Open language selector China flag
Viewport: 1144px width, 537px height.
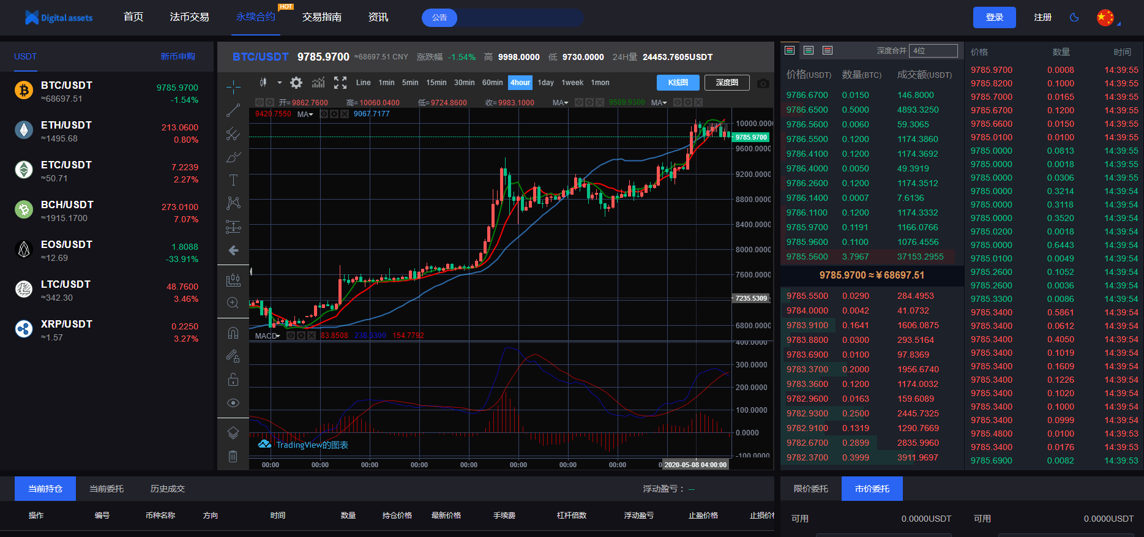tap(1105, 18)
